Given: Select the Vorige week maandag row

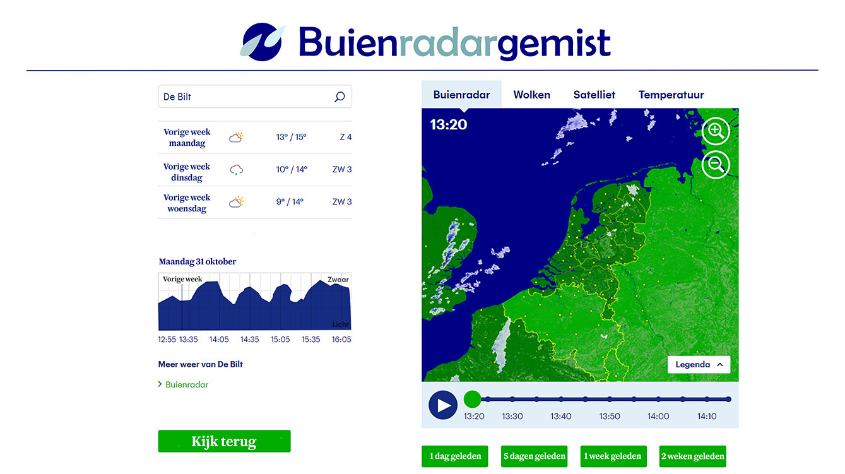Looking at the screenshot, I should pos(255,138).
